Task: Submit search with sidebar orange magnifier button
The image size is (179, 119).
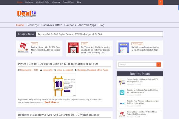Action: tap(159, 65)
